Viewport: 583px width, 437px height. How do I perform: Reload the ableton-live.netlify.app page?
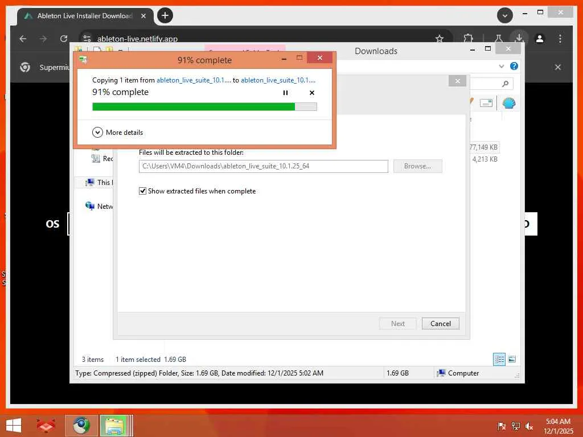(x=64, y=39)
